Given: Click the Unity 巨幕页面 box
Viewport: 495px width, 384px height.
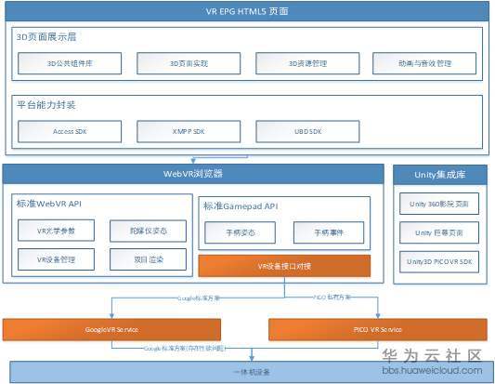Looking at the screenshot, I should coord(439,232).
